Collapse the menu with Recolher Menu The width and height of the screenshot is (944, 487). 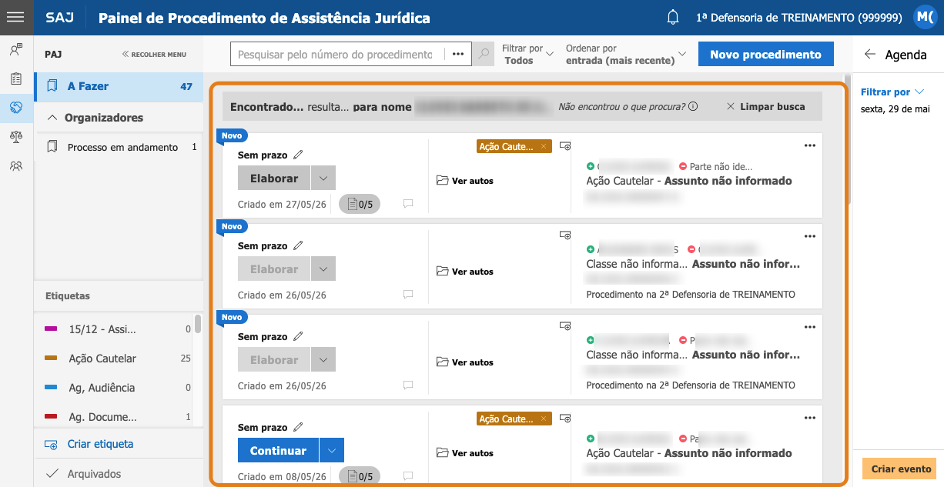[154, 55]
